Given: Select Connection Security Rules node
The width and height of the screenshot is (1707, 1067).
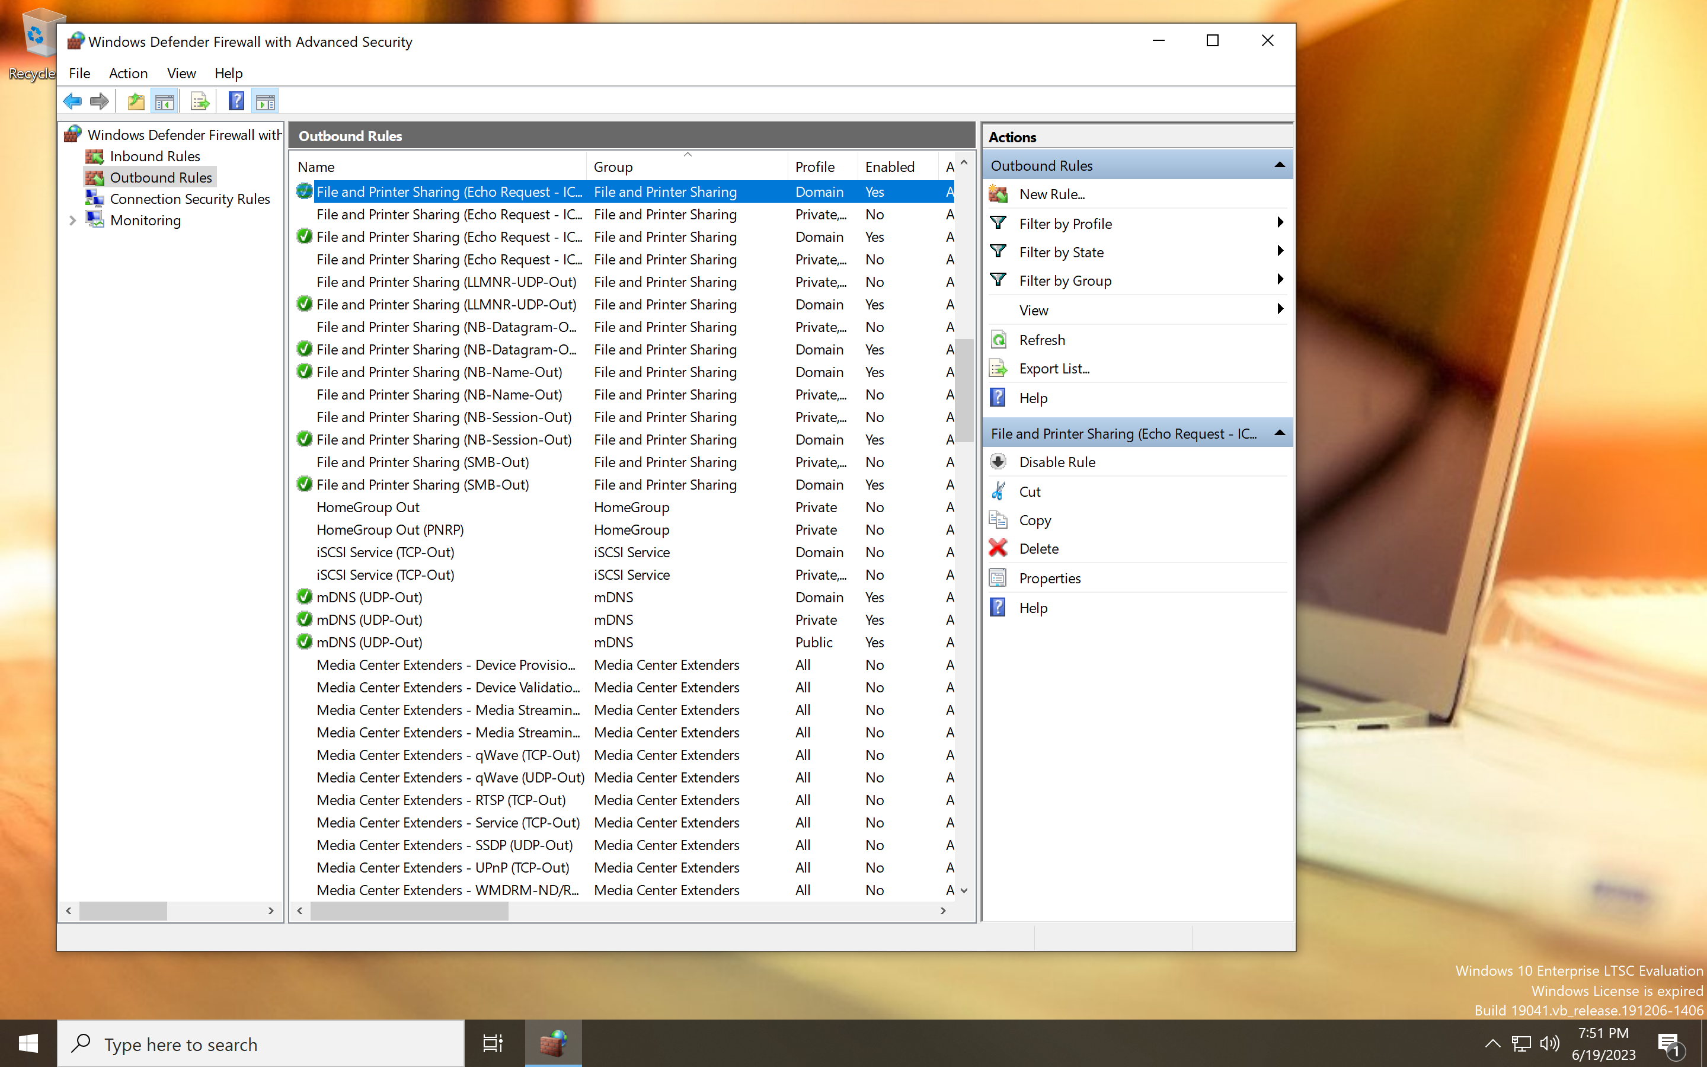Looking at the screenshot, I should tap(190, 199).
